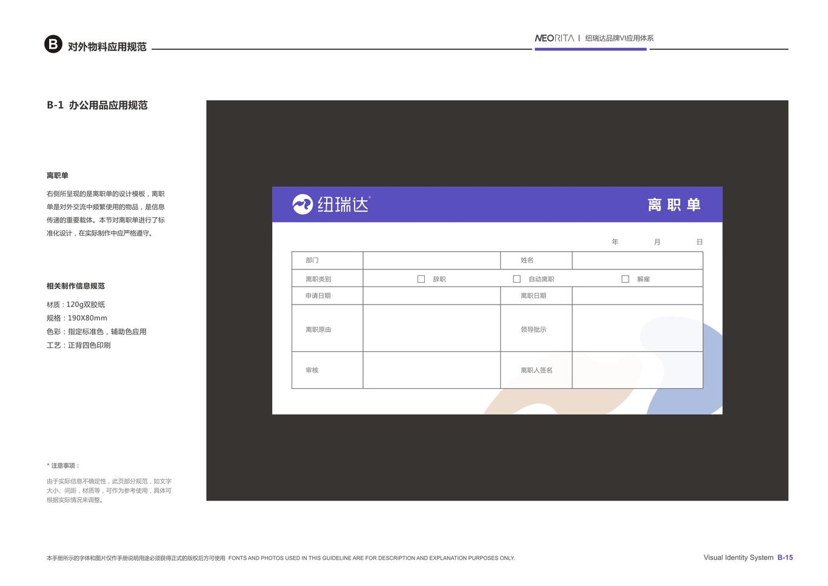Click the Visual Identity System footer text
828x586 pixels.
pos(738,557)
